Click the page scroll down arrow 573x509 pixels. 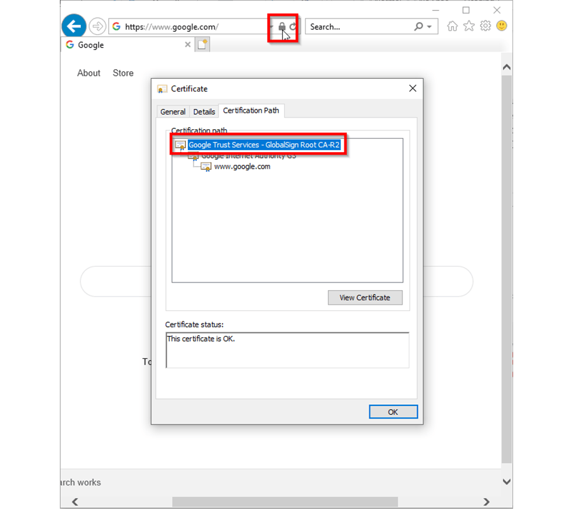[507, 482]
